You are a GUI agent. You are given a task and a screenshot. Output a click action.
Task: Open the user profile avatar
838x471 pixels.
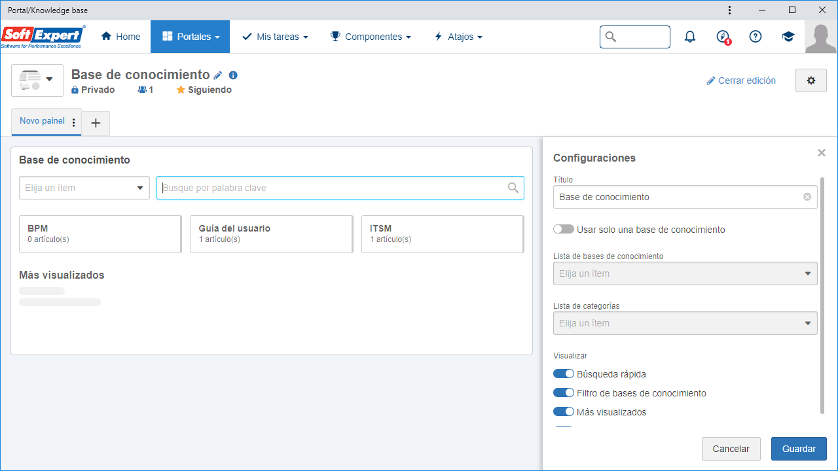[x=821, y=37]
